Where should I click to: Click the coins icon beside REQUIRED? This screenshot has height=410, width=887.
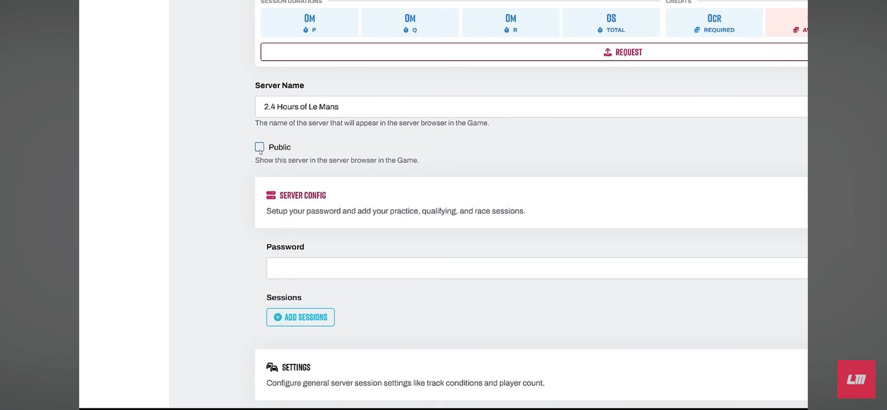697,30
